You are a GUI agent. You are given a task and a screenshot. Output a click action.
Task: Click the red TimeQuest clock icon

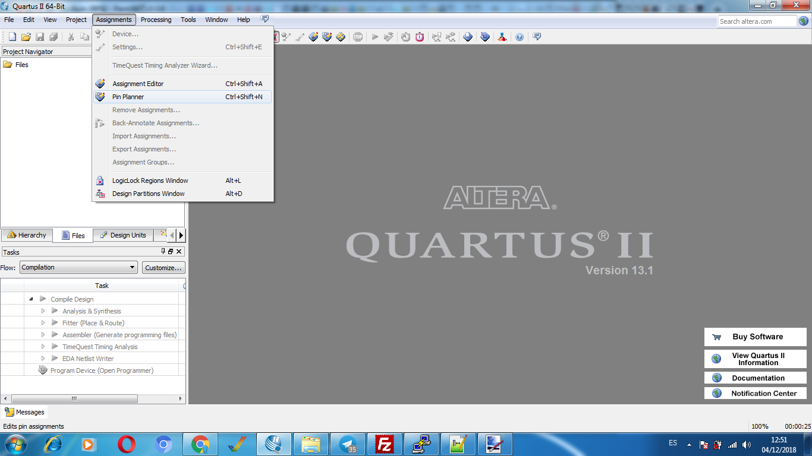[420, 37]
